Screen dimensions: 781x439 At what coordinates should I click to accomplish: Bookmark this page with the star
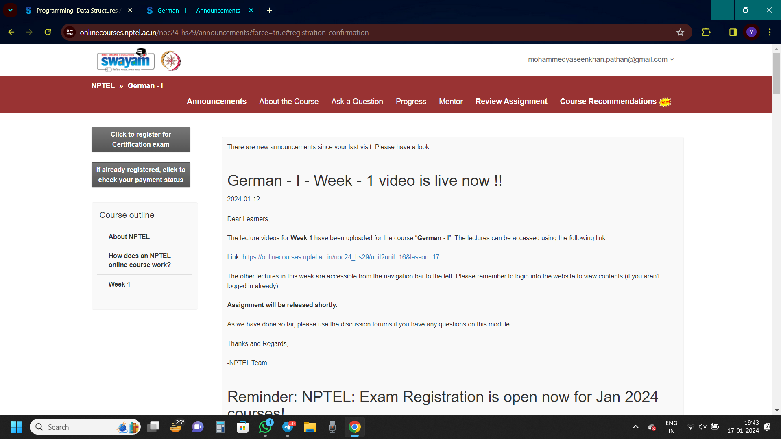[x=680, y=32]
